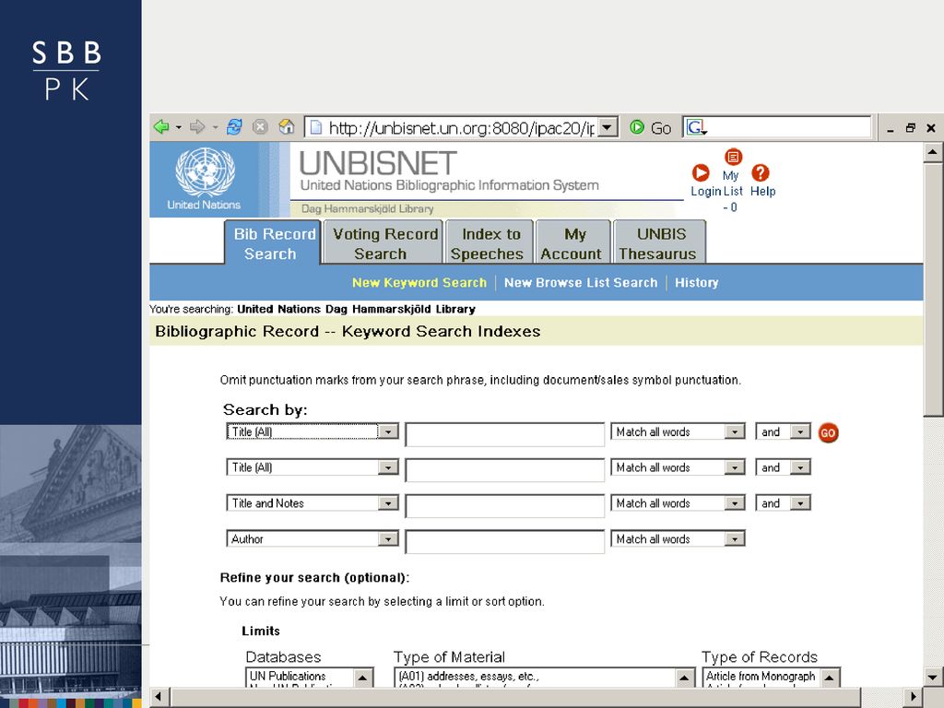944x708 pixels.
Task: Click the browser Forward arrow icon
Action: [197, 127]
